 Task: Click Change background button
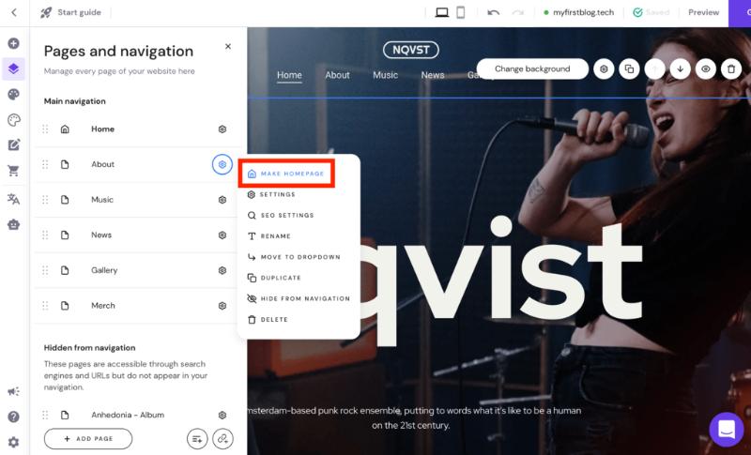(x=532, y=68)
